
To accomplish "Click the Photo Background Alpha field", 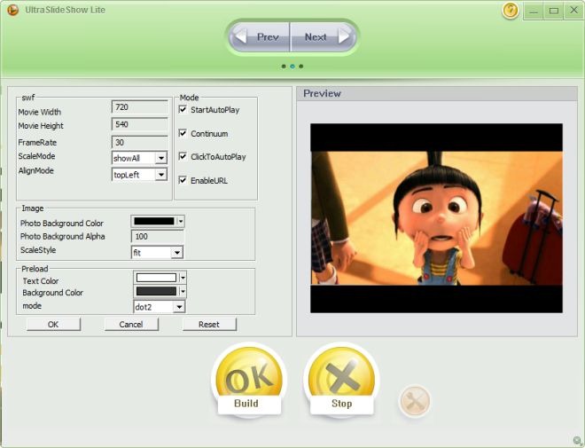I will (158, 236).
